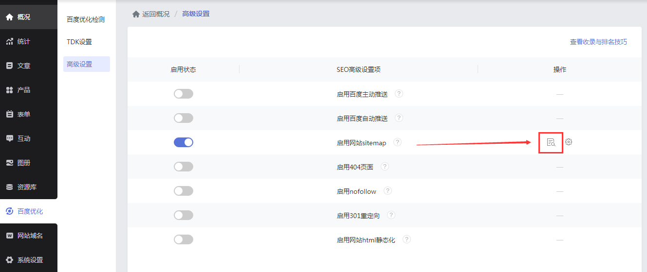Open 资源库 in the sidebar
The image size is (647, 272).
[29, 187]
